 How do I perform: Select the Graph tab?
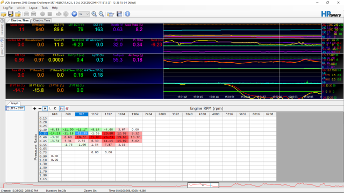(x=15, y=103)
